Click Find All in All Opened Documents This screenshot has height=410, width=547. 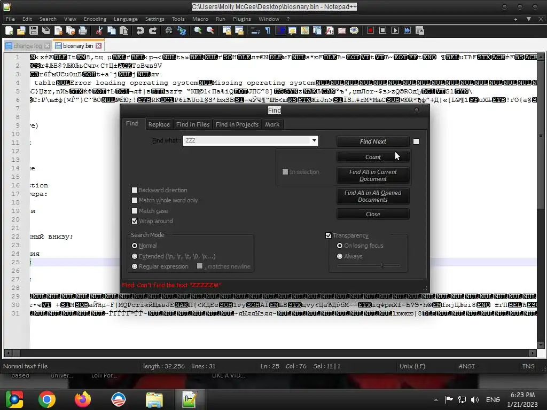pyautogui.click(x=372, y=196)
